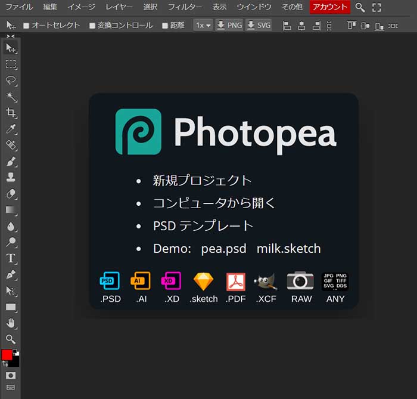Image resolution: width=417 pixels, height=399 pixels.
Task: Check the 距離 checkbox
Action: click(x=165, y=26)
